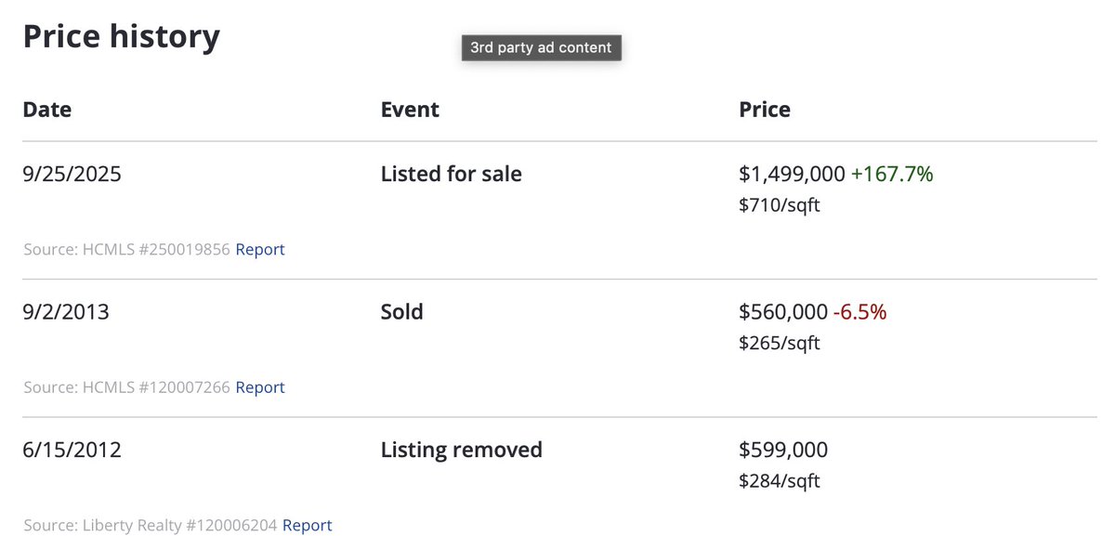This screenshot has height=536, width=1115.
Task: Click the -6.5% price change
Action: (x=859, y=312)
